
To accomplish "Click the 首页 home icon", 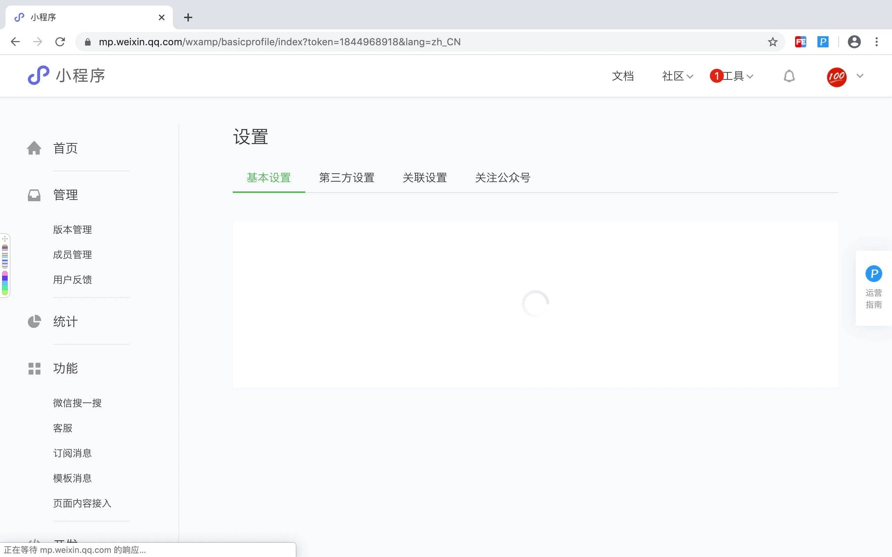I will 34,148.
